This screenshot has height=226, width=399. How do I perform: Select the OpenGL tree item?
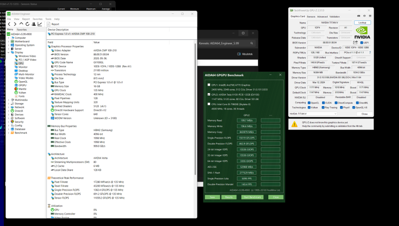point(23,82)
